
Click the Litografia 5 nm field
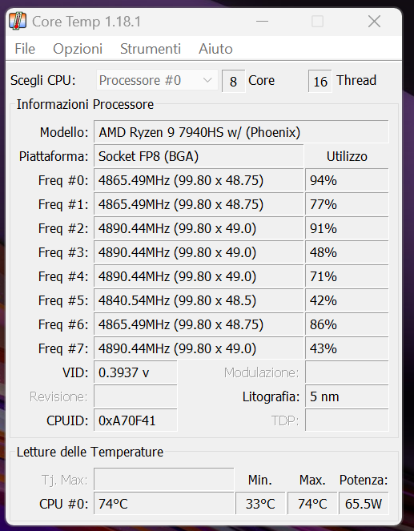pyautogui.click(x=347, y=396)
